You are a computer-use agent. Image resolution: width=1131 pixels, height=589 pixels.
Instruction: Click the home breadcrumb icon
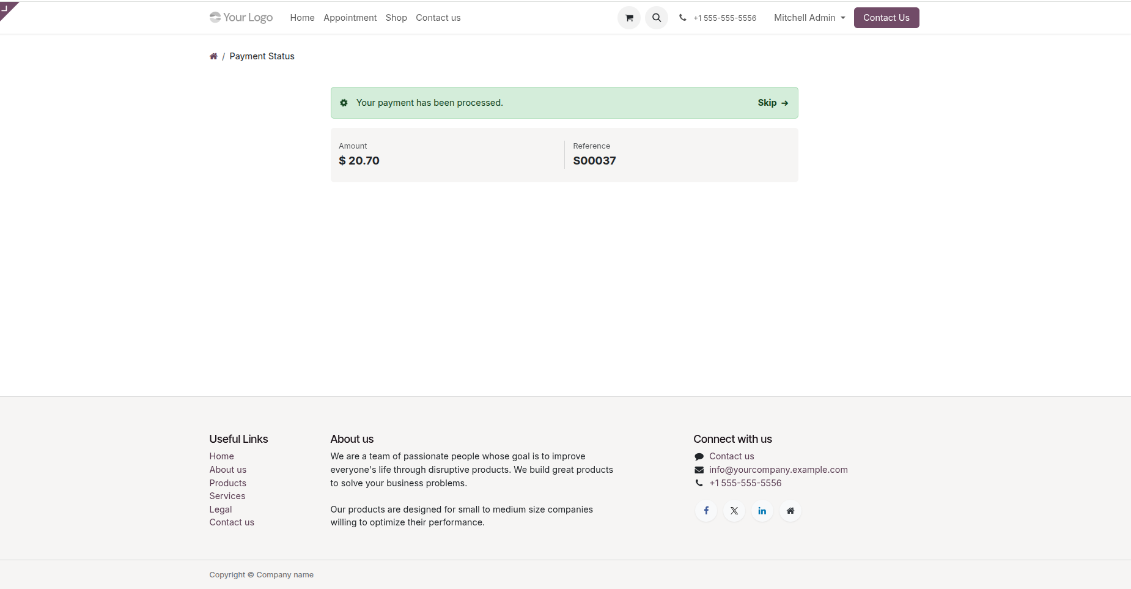click(x=213, y=56)
